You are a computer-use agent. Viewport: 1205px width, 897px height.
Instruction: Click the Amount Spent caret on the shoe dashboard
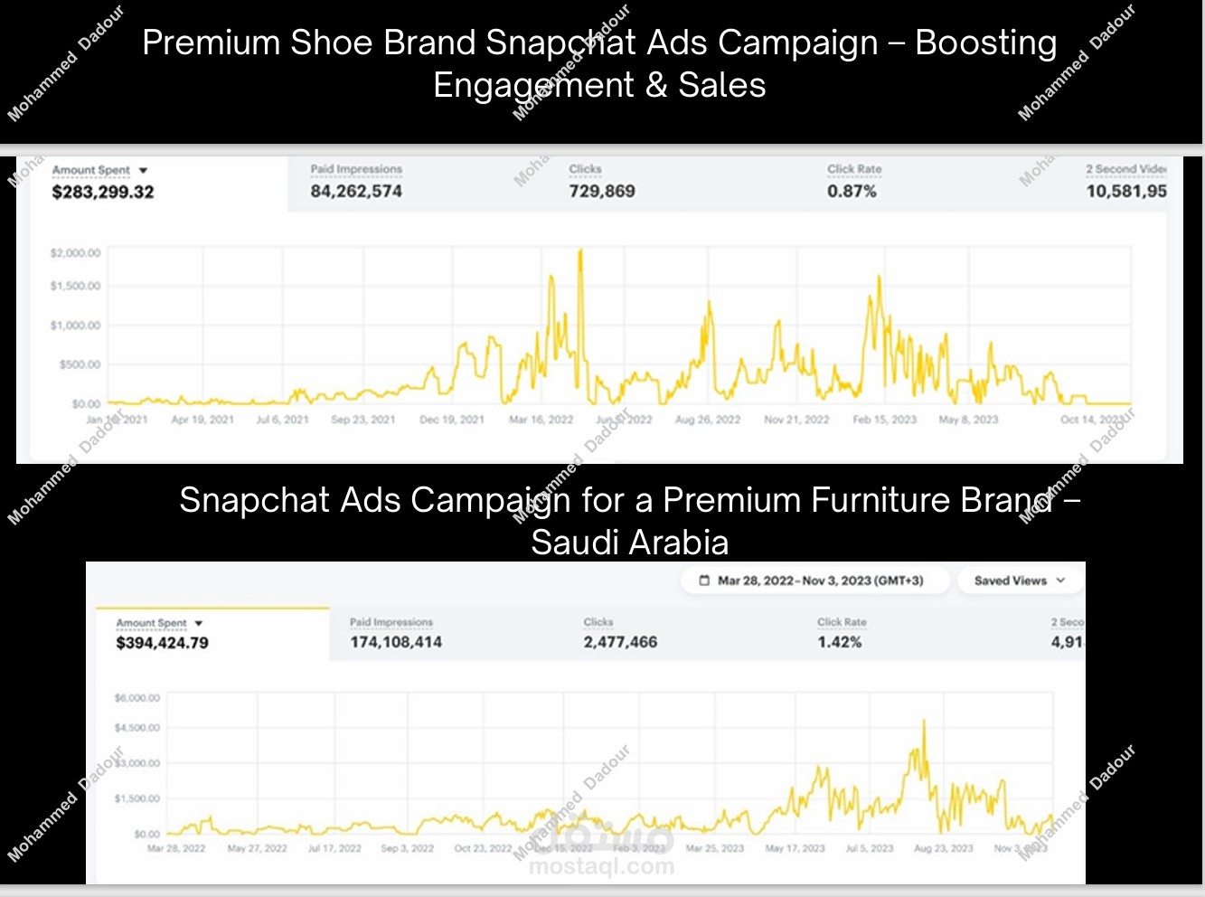146,170
